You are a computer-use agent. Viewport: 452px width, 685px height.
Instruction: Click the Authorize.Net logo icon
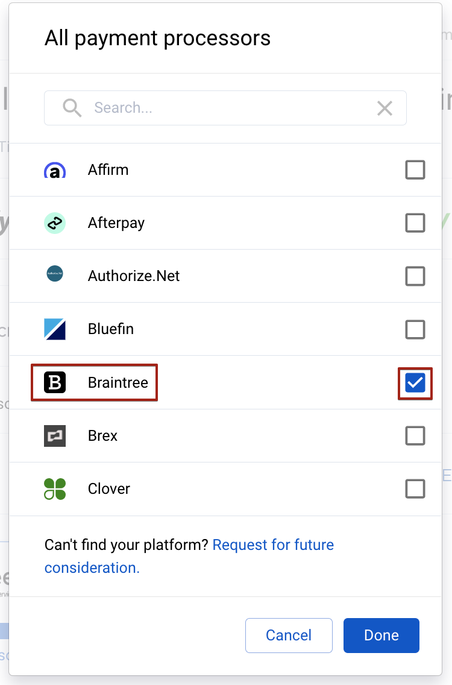coord(54,276)
